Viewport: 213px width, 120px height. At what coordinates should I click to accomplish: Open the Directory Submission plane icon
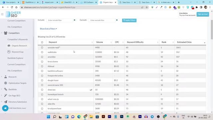[x=6, y=102]
